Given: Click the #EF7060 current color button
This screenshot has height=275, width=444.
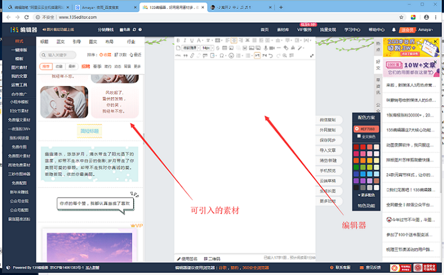Looking at the screenshot, I should 366,129.
